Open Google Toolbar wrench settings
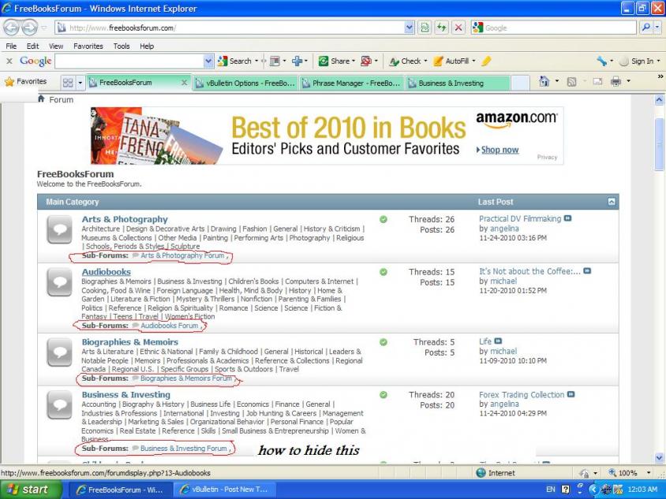 pyautogui.click(x=601, y=61)
